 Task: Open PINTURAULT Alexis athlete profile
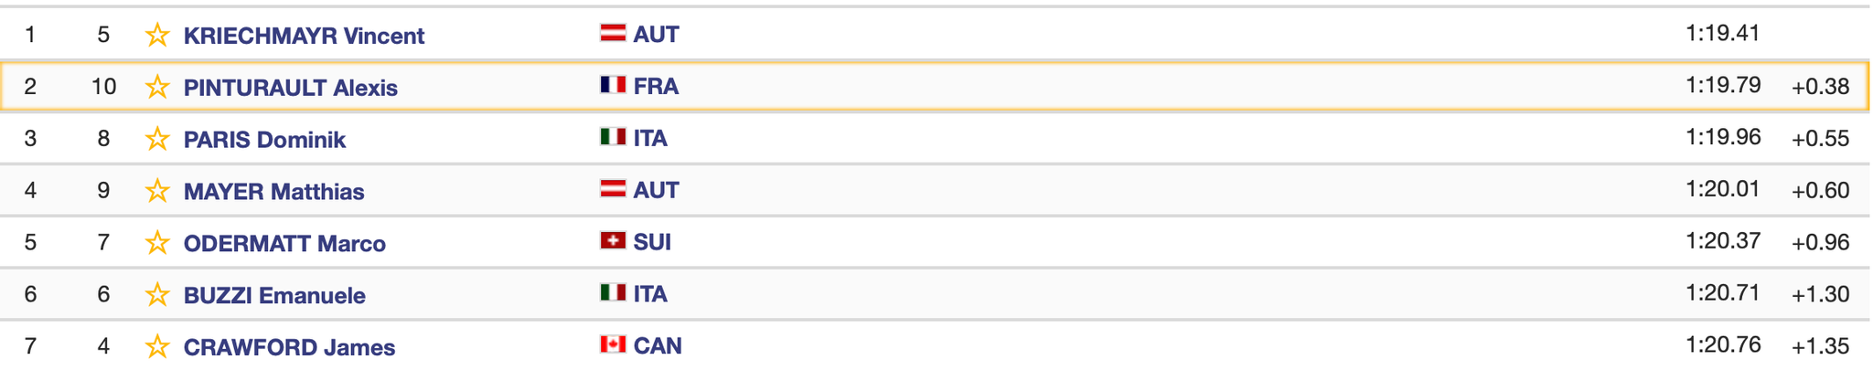click(x=291, y=88)
